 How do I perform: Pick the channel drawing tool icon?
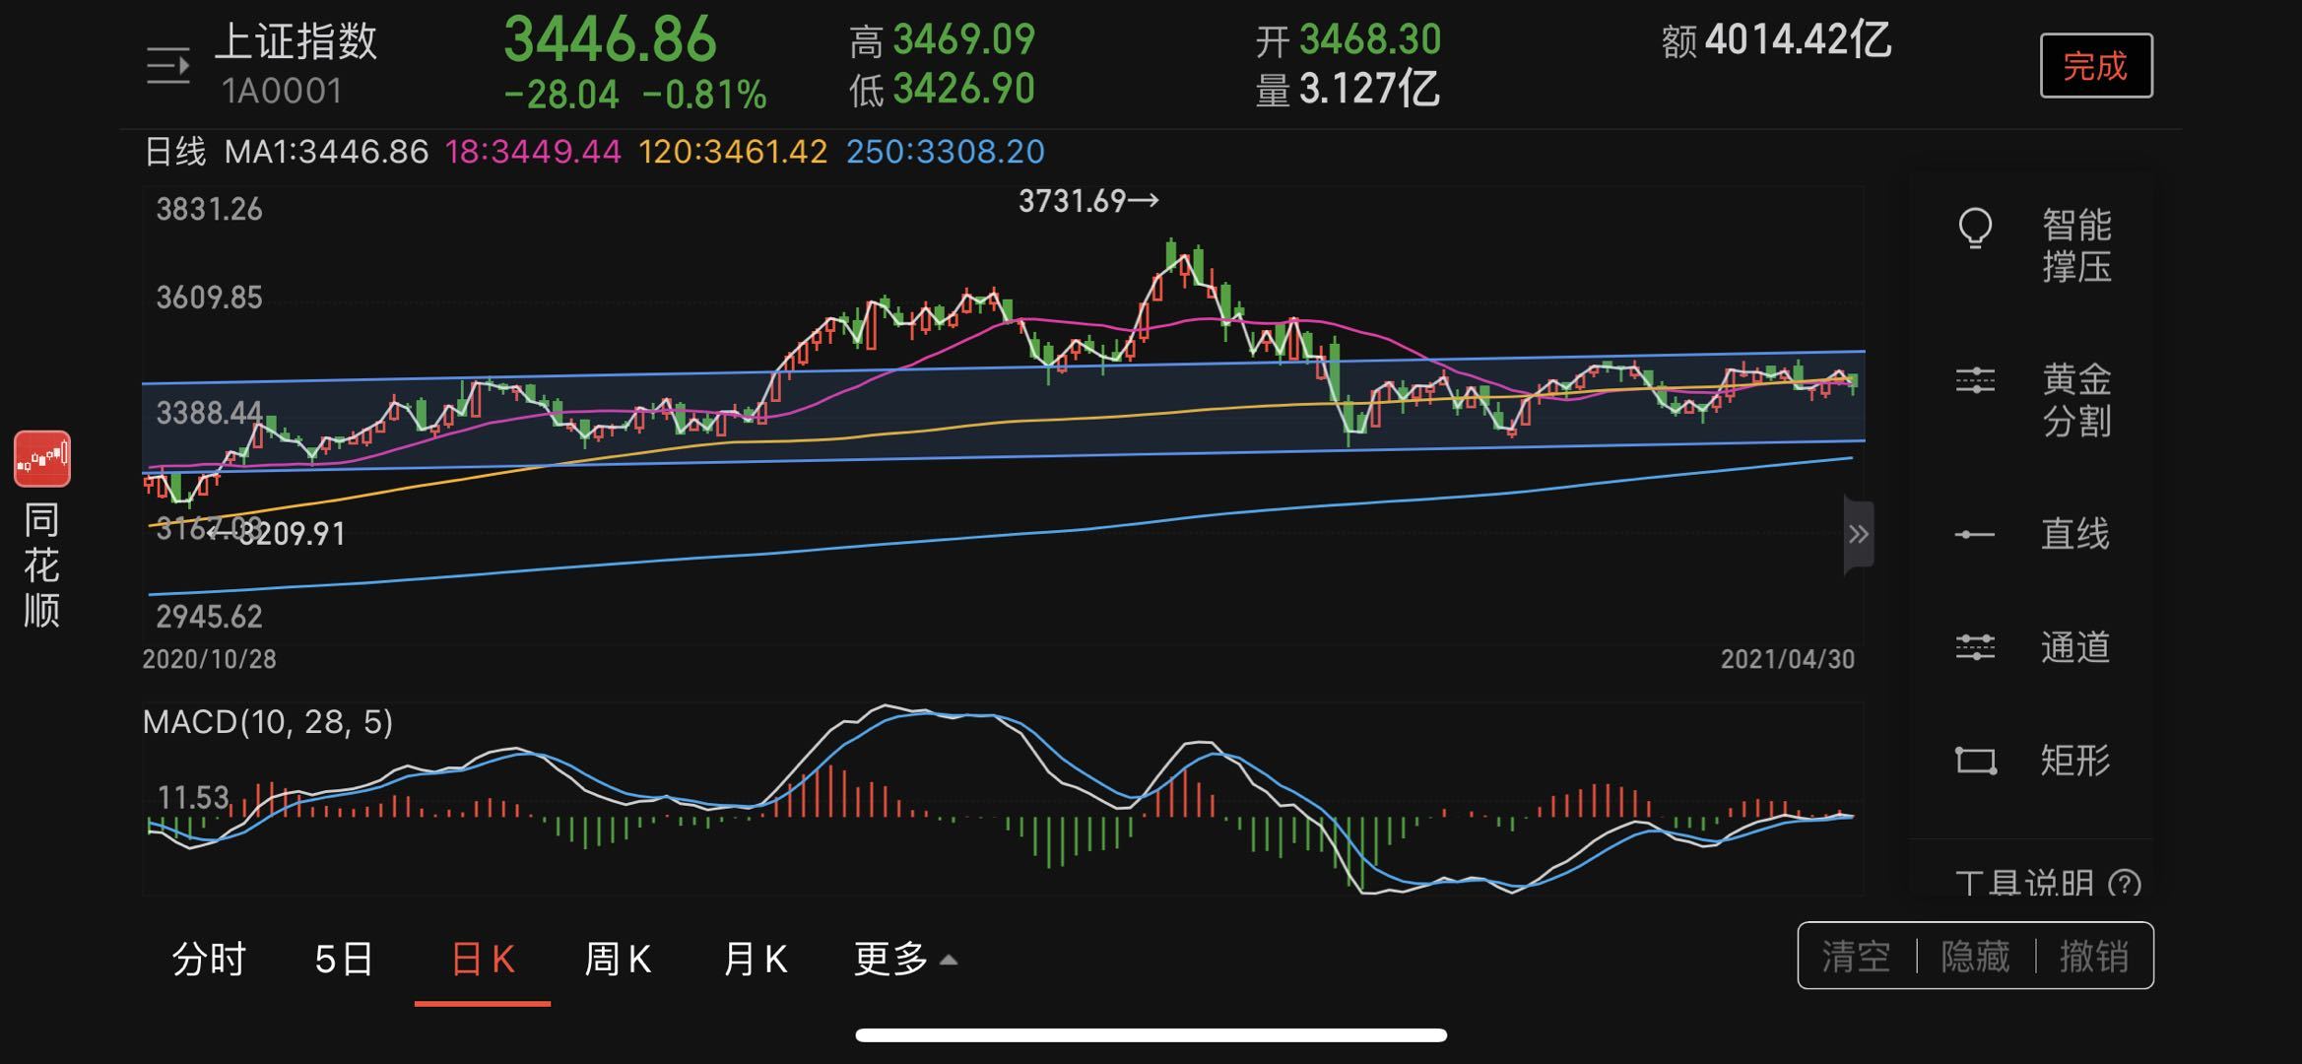pos(1975,647)
